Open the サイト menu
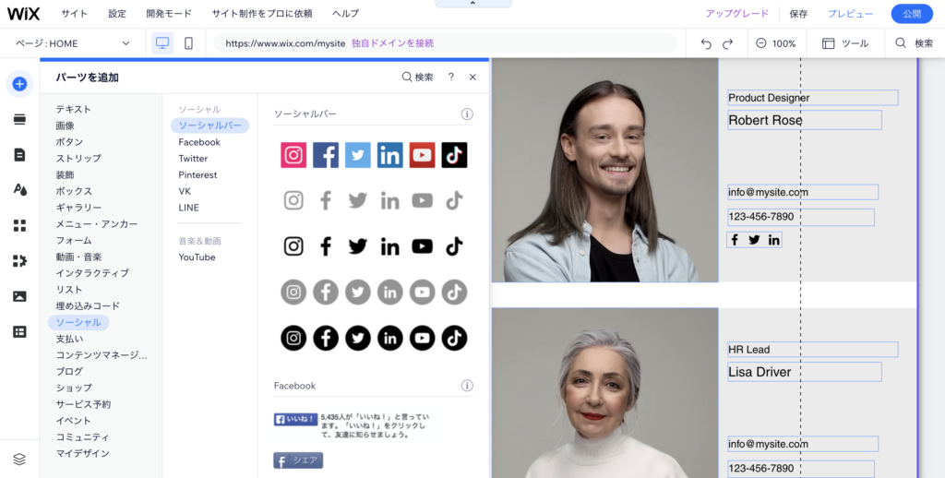 [74, 13]
